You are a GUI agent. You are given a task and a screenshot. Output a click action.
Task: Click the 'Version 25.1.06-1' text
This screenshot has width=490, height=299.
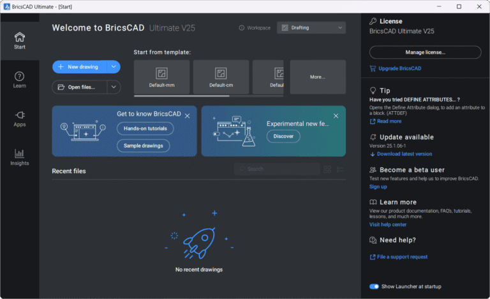click(x=387, y=146)
